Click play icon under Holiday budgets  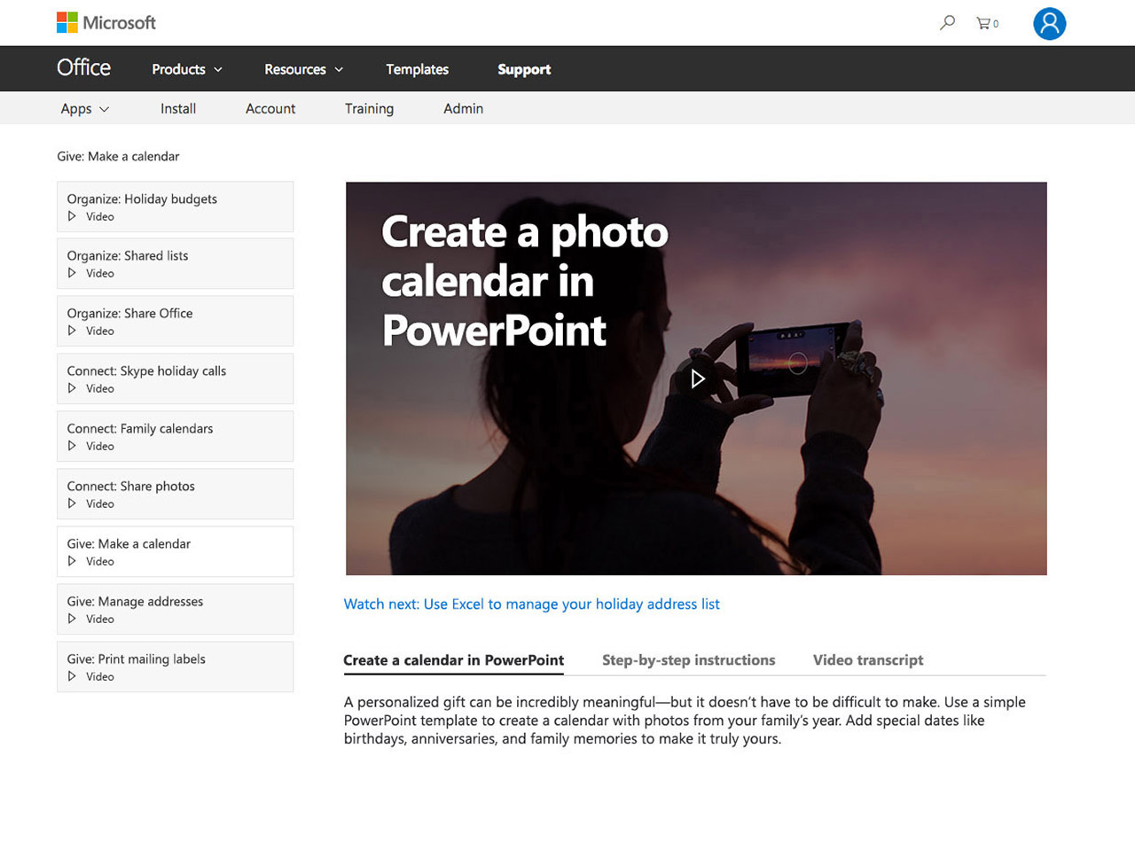(73, 216)
